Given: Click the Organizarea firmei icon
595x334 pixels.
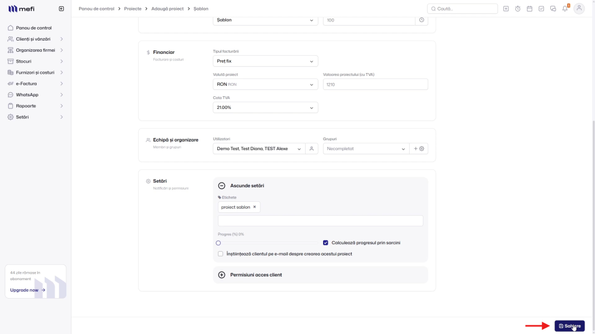Looking at the screenshot, I should (10, 50).
